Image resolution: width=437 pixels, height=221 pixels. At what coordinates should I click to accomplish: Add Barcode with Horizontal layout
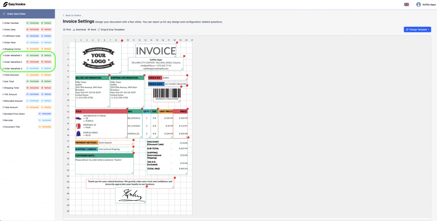click(45, 120)
